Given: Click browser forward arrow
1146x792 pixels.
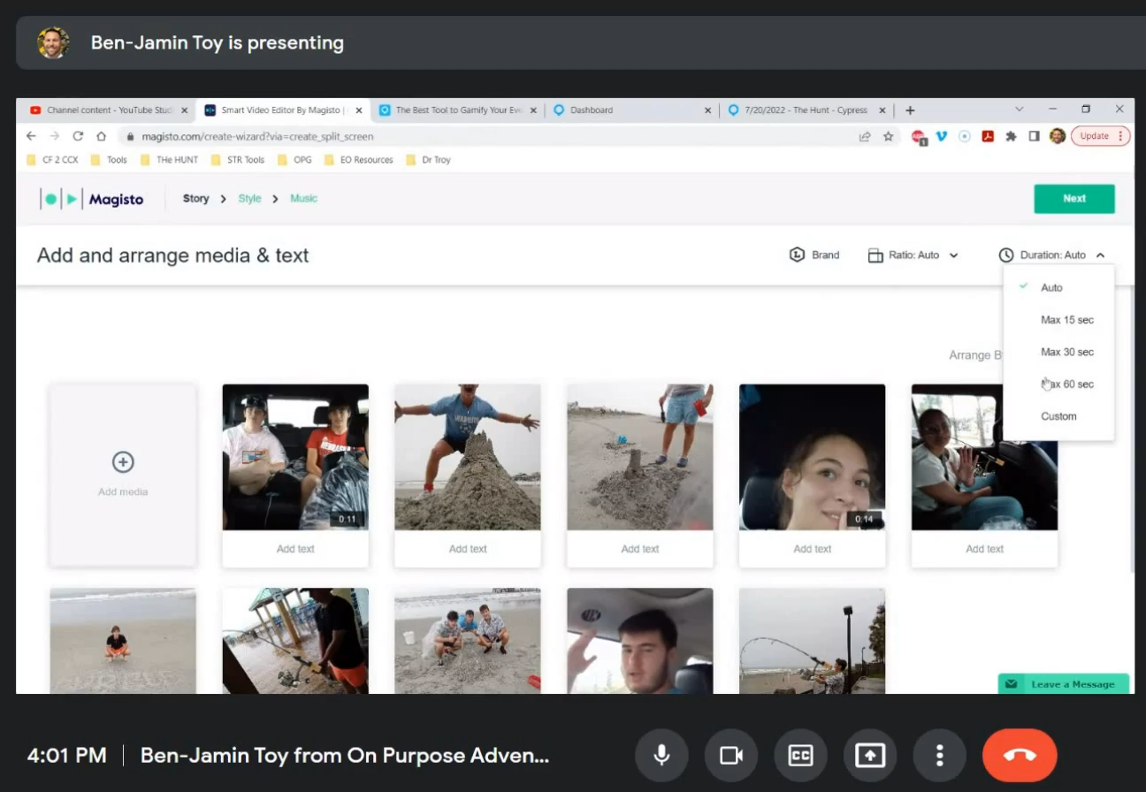Looking at the screenshot, I should tap(55, 136).
